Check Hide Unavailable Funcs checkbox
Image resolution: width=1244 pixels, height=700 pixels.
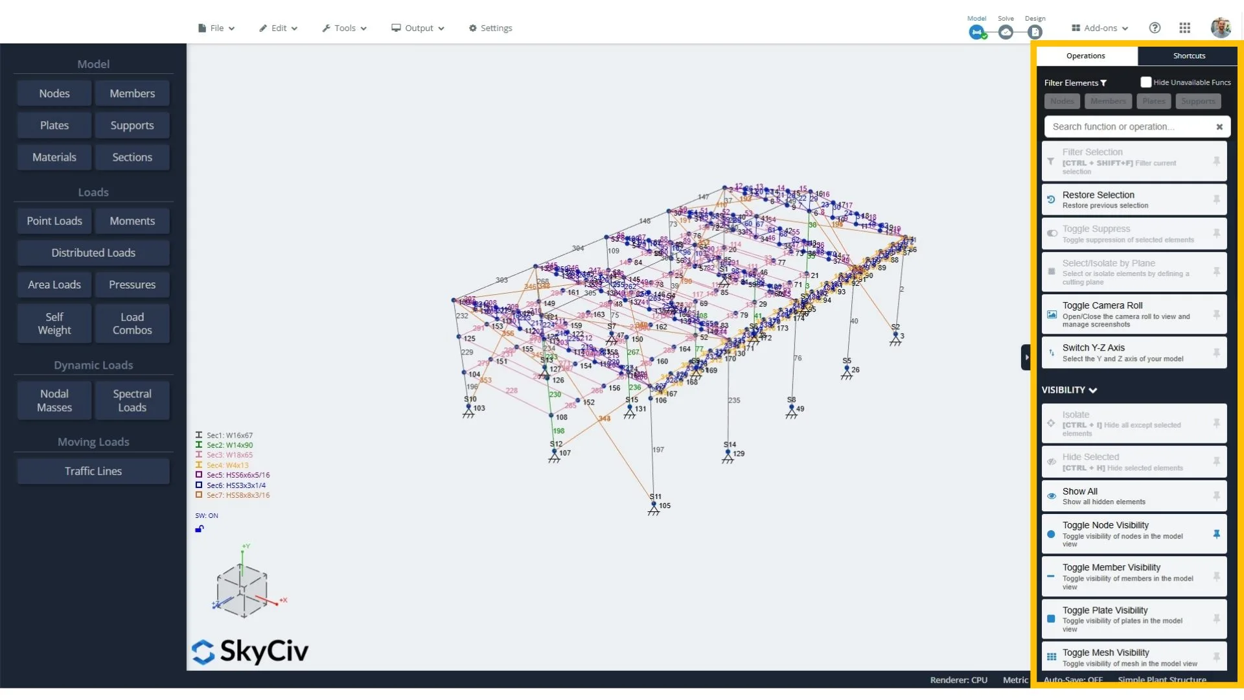pos(1146,82)
